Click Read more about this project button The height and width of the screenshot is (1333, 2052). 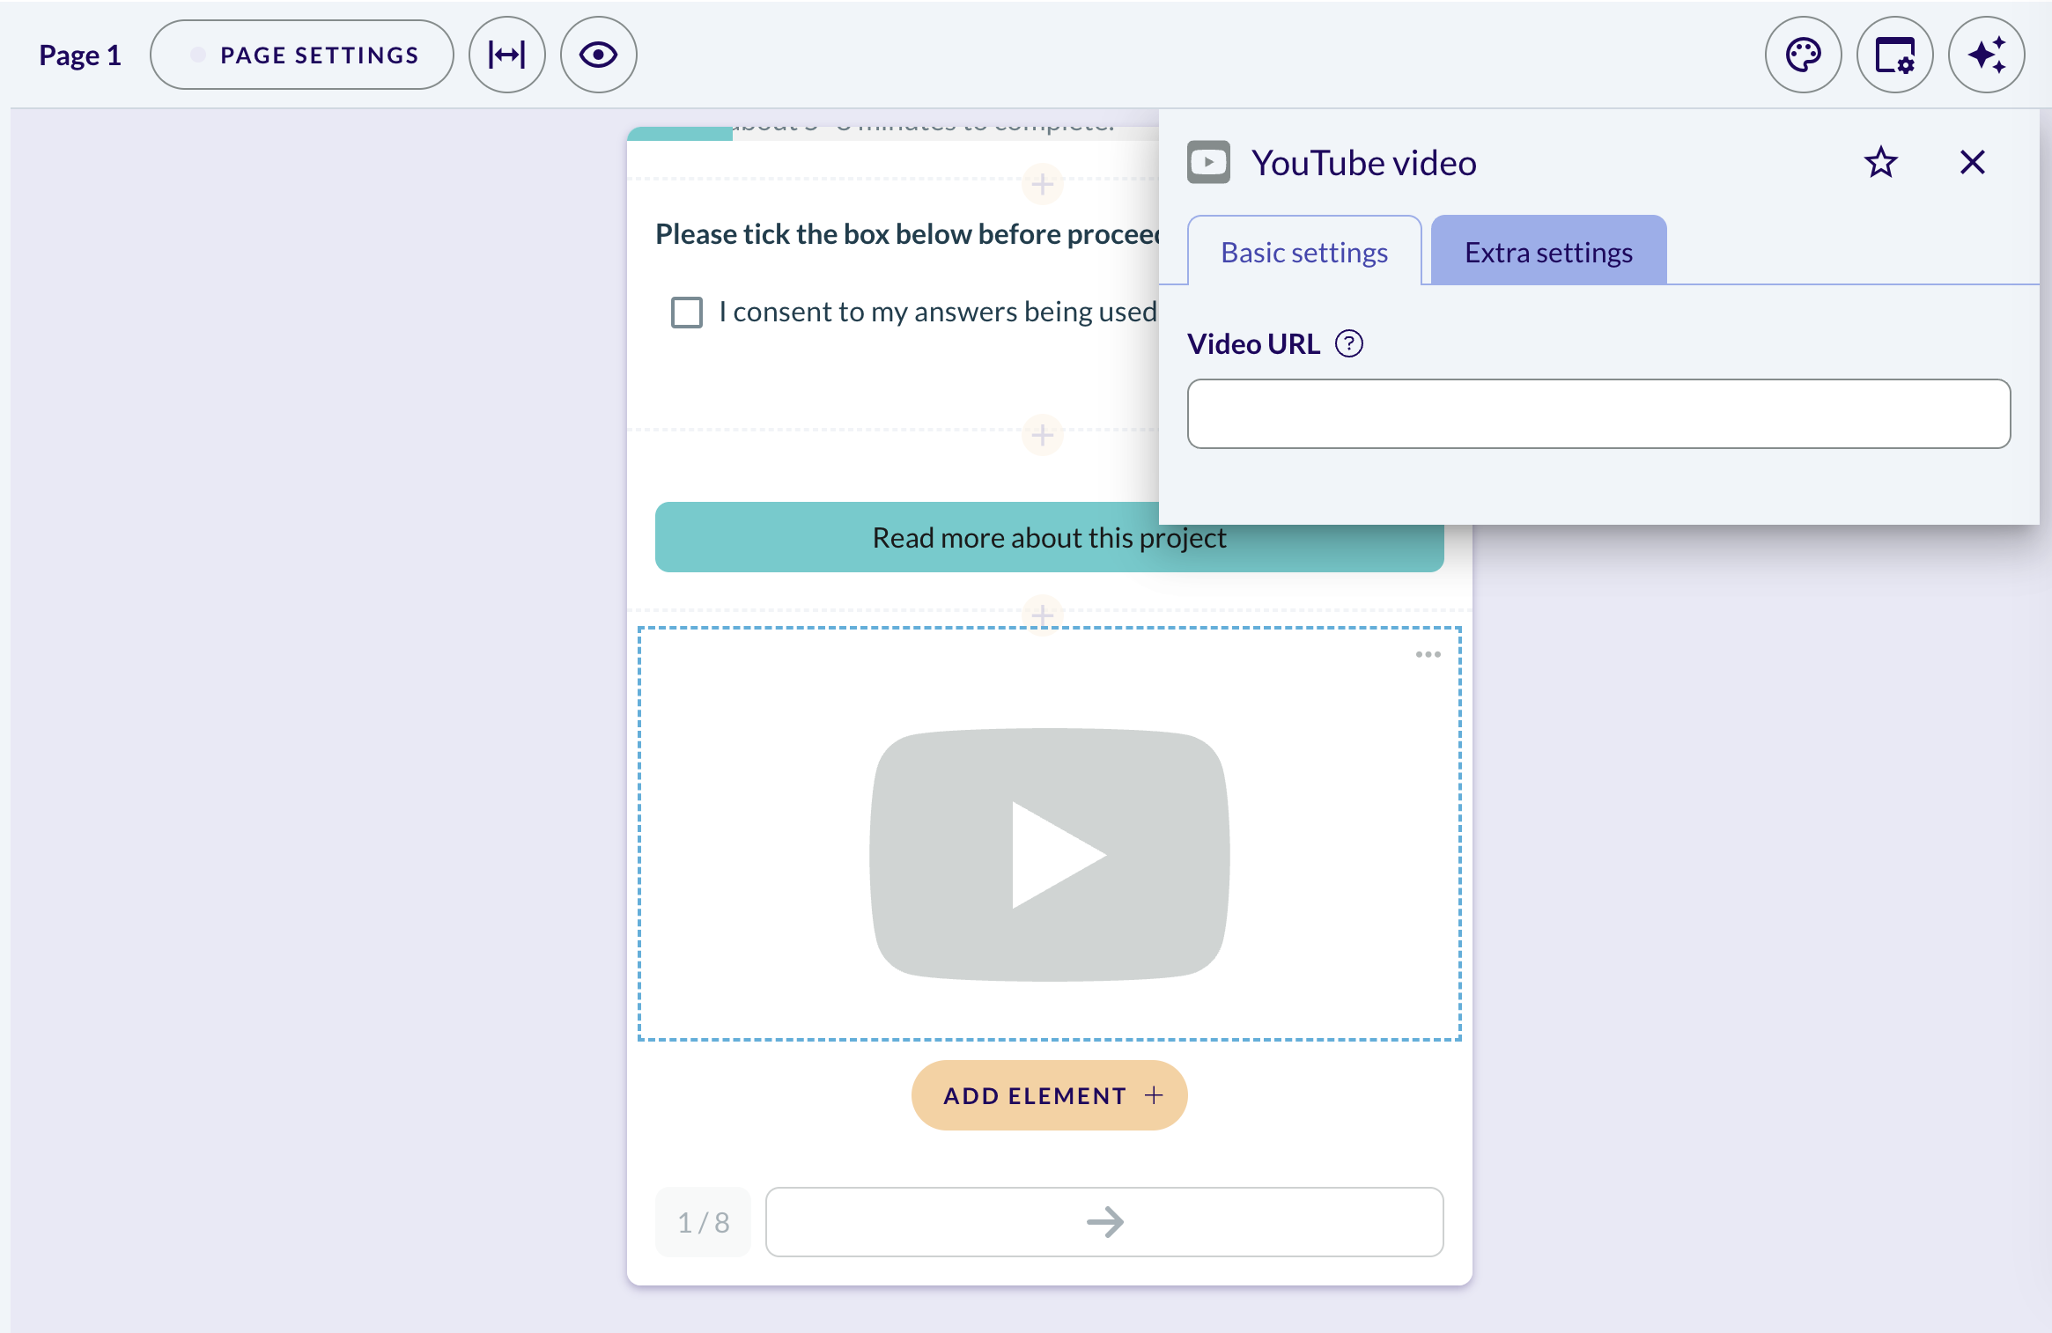pyautogui.click(x=1049, y=537)
